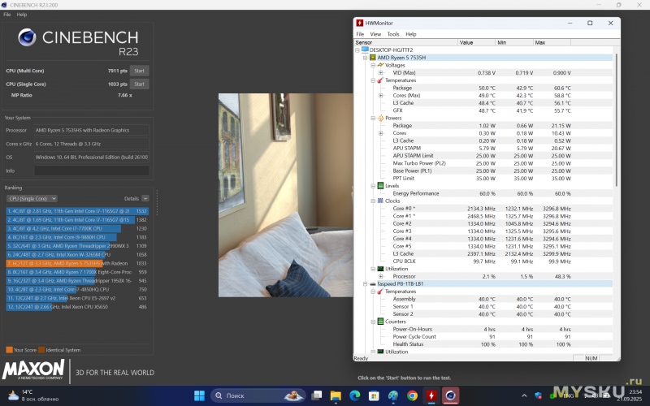Open HWMonitor File menu
The image size is (650, 406).
pyautogui.click(x=360, y=34)
